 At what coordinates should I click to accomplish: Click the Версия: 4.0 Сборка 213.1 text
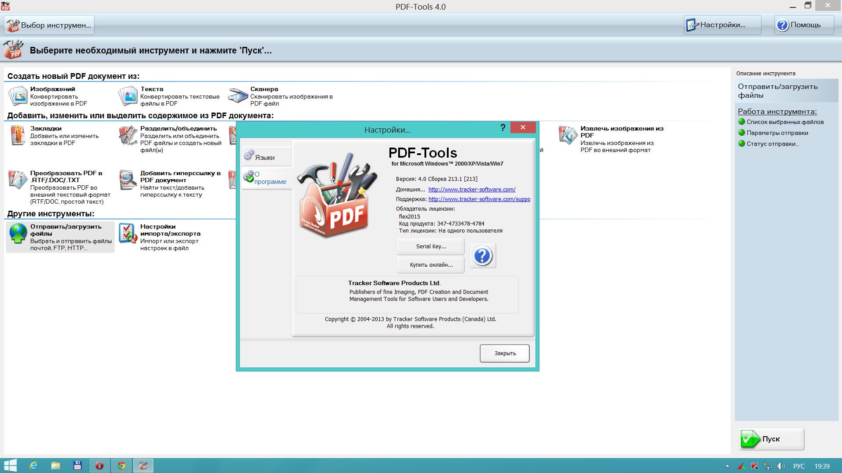pyautogui.click(x=436, y=179)
